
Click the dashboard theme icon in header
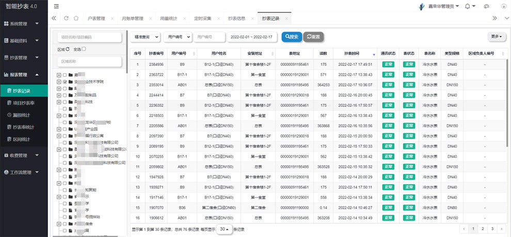tap(486, 6)
